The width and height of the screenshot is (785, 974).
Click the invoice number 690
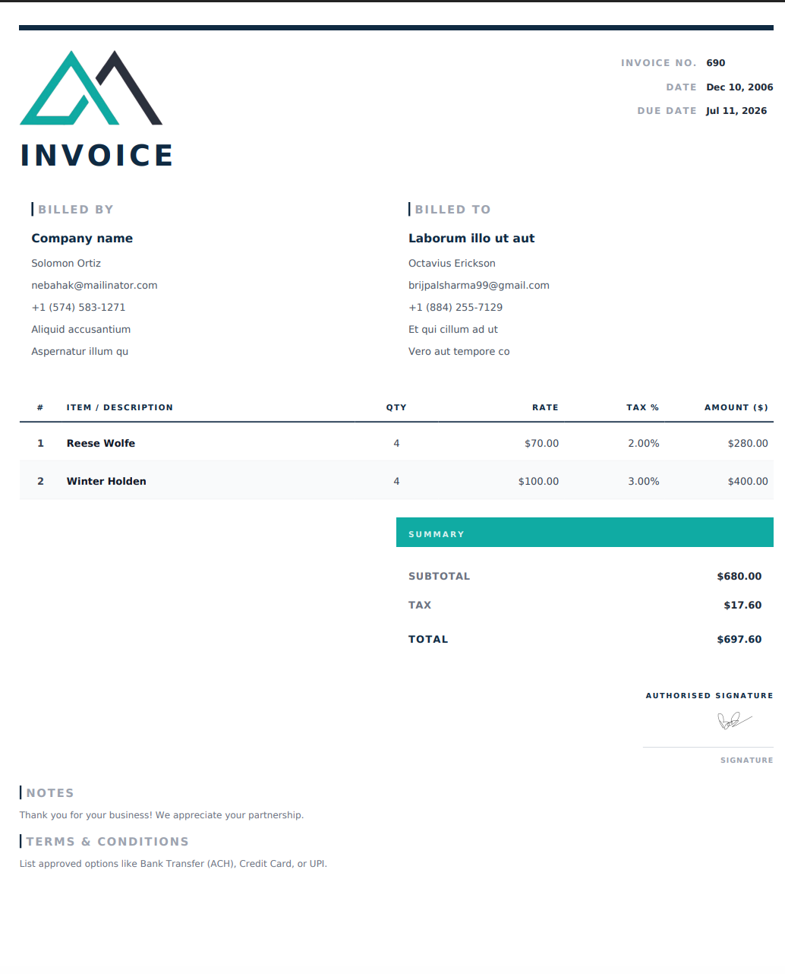point(716,63)
